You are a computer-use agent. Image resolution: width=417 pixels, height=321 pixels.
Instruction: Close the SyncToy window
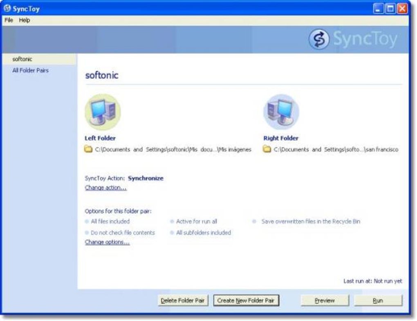tap(402, 9)
